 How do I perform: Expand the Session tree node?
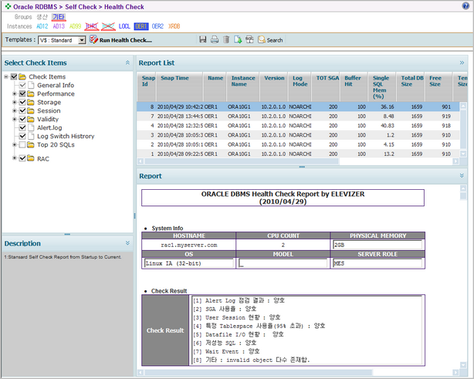click(x=14, y=110)
